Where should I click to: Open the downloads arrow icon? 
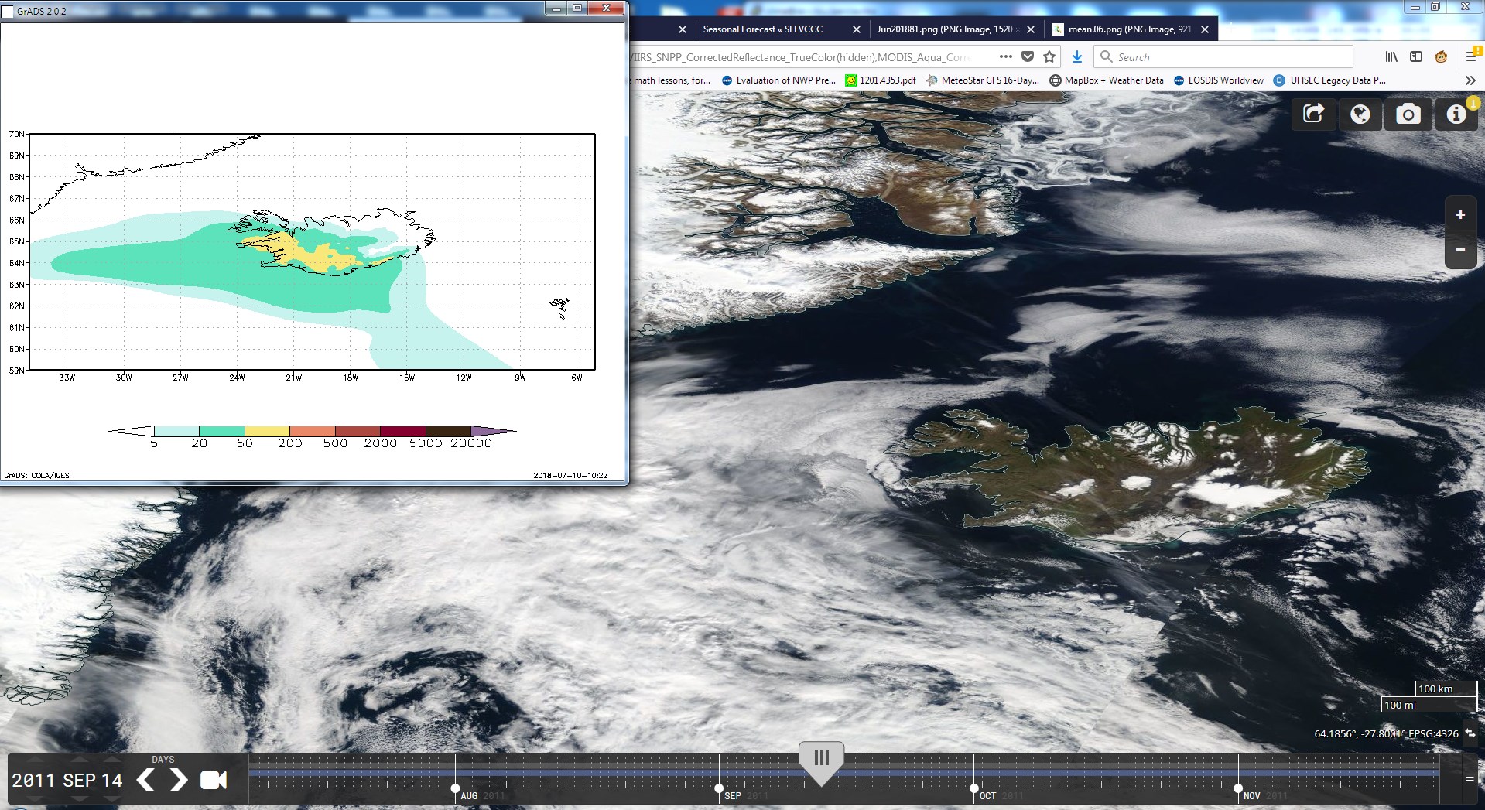click(x=1076, y=56)
